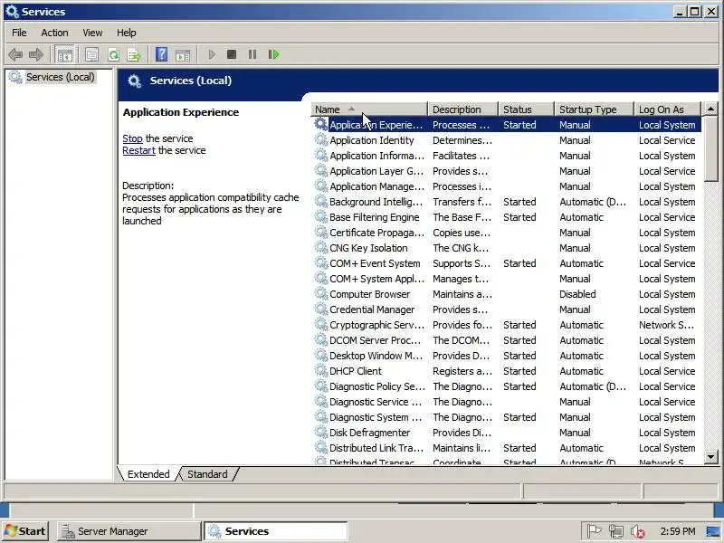Select Diagnostic Policy Service row
The width and height of the screenshot is (724, 543).
coord(507,386)
